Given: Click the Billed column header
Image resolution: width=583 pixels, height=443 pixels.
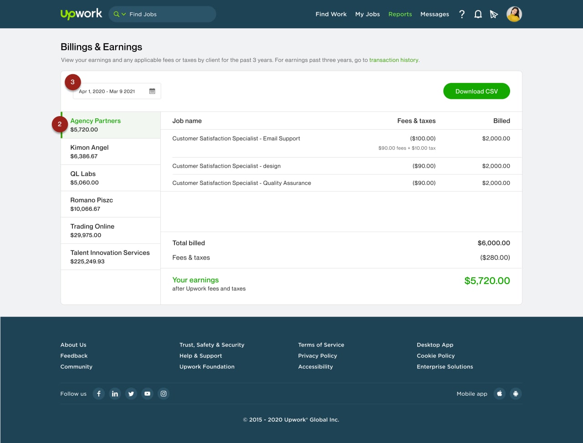Looking at the screenshot, I should point(501,121).
